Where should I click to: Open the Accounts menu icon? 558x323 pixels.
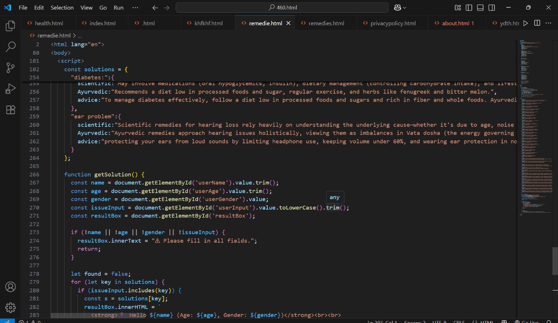pos(10,287)
